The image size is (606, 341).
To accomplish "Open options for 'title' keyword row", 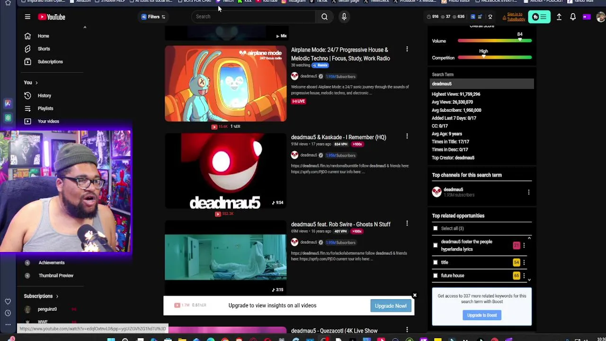I will point(524,262).
